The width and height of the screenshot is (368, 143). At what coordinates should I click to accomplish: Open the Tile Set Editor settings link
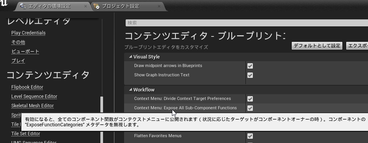(x=26, y=134)
